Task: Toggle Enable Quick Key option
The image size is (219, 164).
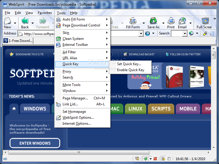Action: 131,70
